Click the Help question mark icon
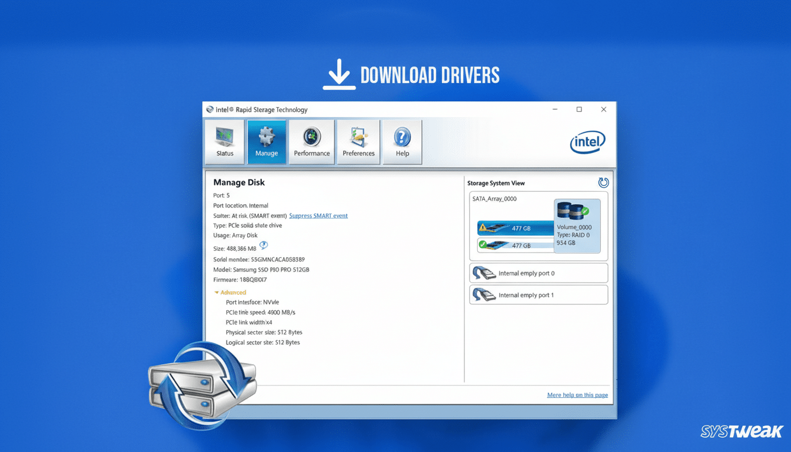This screenshot has width=791, height=452. click(x=402, y=141)
